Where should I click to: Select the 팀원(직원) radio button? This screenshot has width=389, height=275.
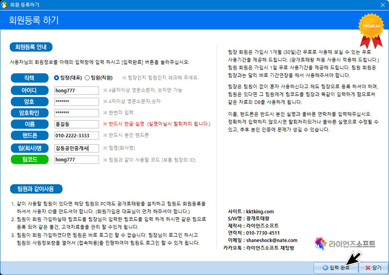click(x=87, y=78)
